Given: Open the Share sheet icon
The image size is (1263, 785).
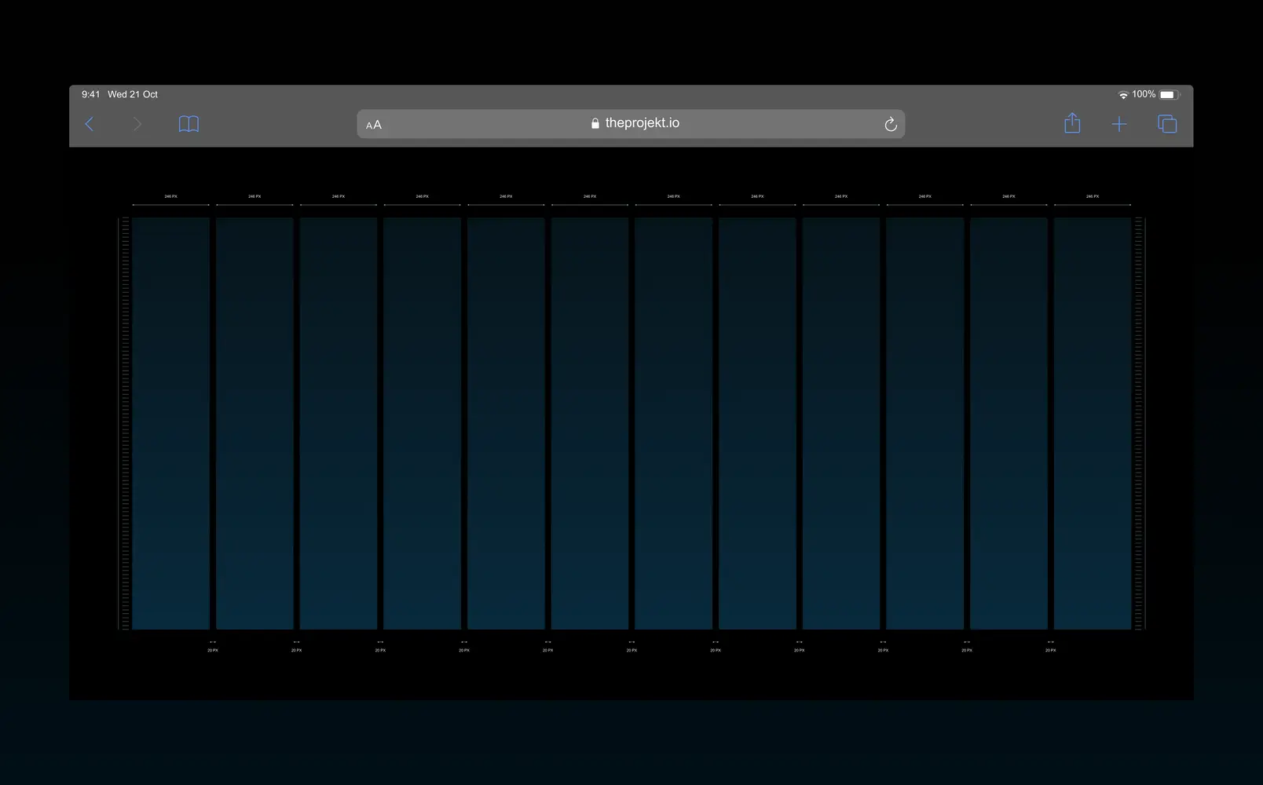Looking at the screenshot, I should [x=1072, y=123].
